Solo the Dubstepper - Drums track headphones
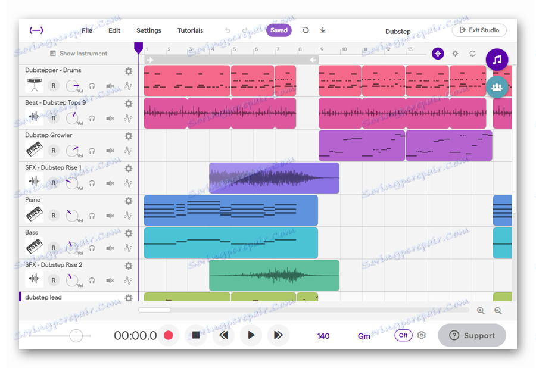This screenshot has height=368, width=536. 92,86
